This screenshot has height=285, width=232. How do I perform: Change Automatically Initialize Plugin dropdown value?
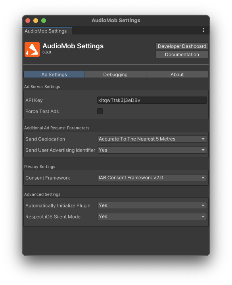(x=152, y=205)
